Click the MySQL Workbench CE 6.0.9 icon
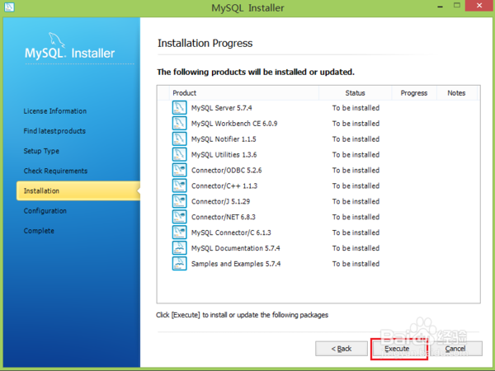Image resolution: width=495 pixels, height=371 pixels. 179,123
